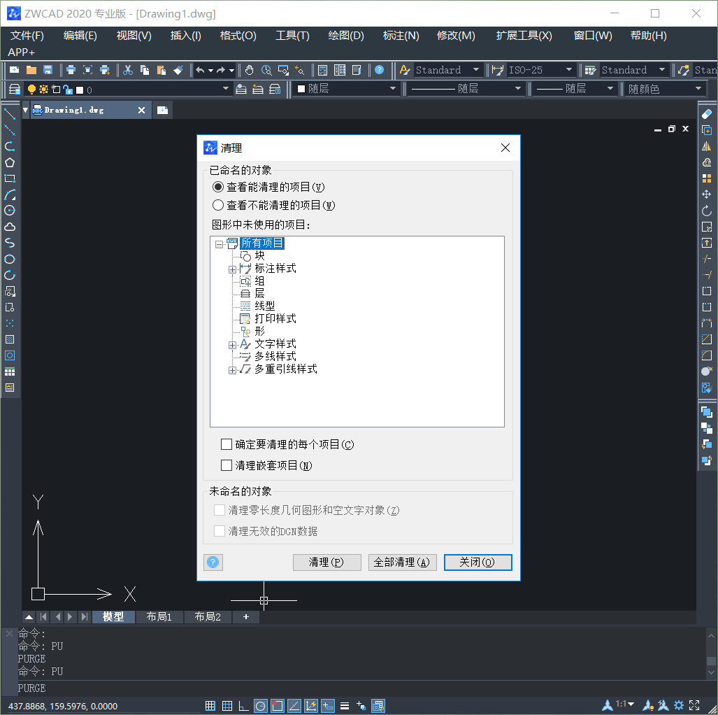718x715 pixels.
Task: Click the blue help icon in dialog
Action: 213,562
